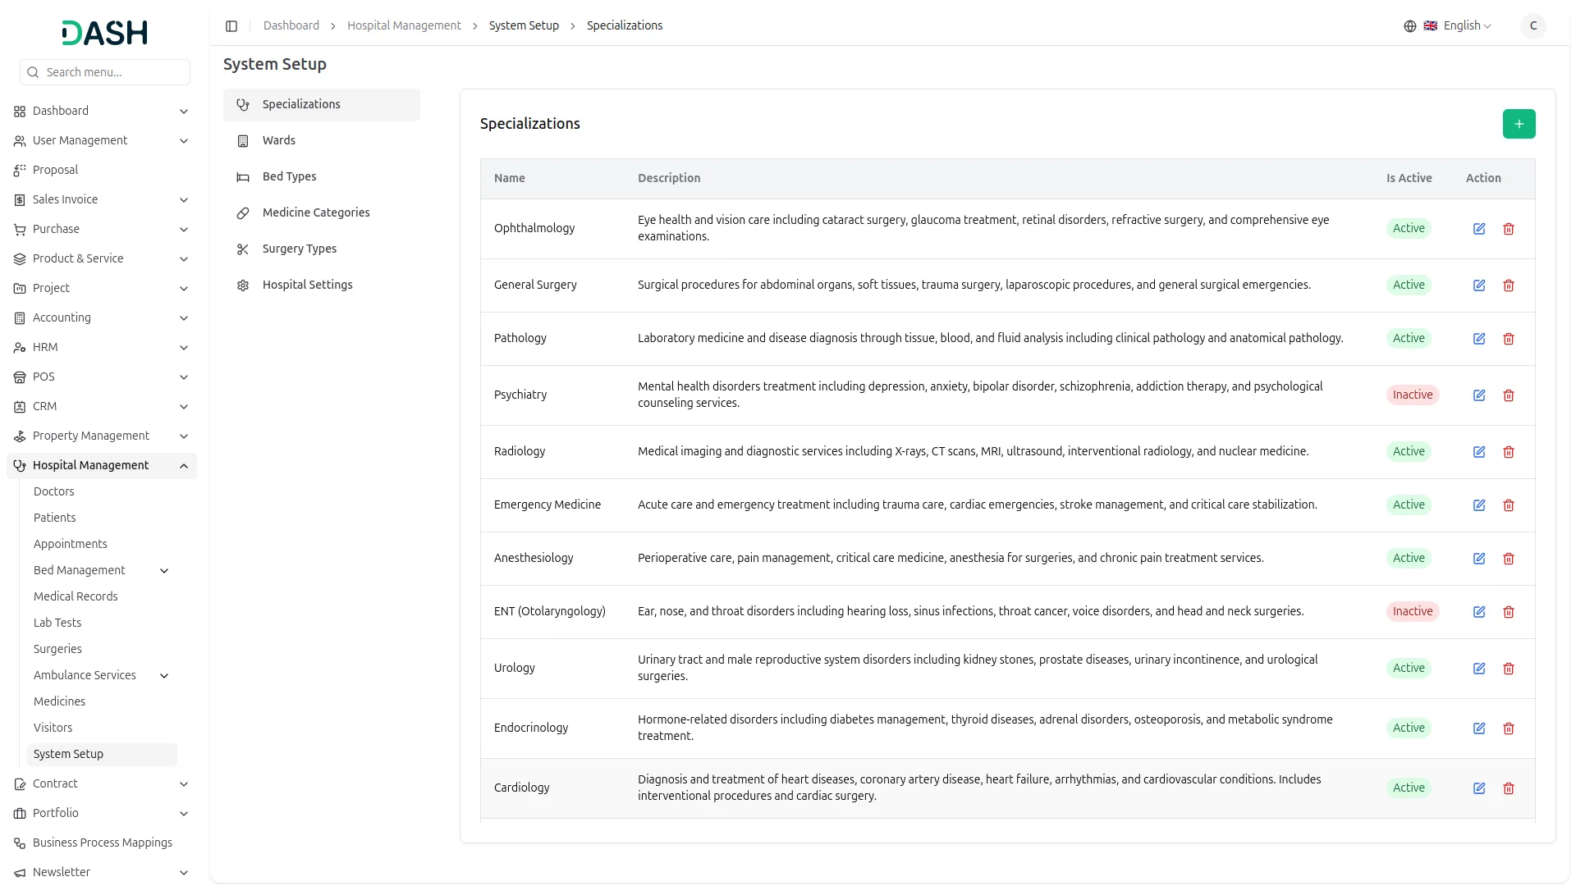Expand Ambulance Services submenu

tap(102, 676)
